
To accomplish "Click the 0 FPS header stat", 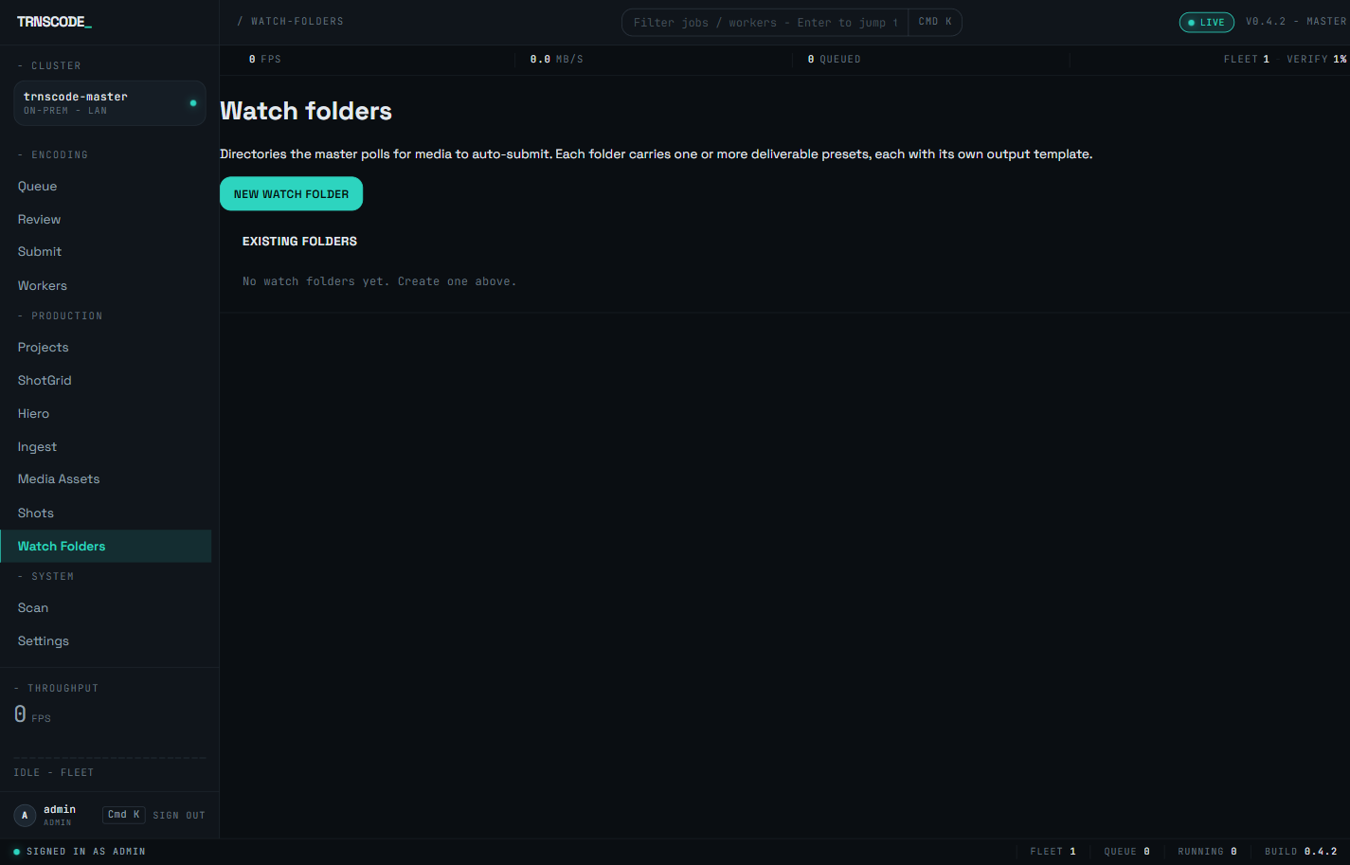I will [x=265, y=60].
